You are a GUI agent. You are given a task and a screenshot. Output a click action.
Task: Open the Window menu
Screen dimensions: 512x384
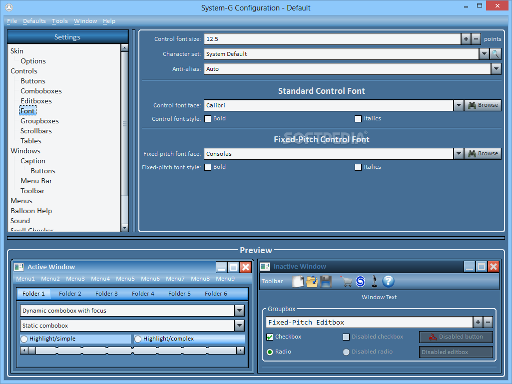[85, 21]
